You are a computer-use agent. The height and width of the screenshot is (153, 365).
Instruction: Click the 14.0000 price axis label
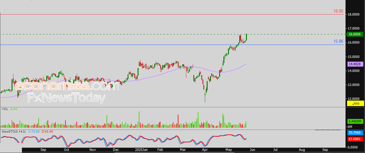click(353, 71)
